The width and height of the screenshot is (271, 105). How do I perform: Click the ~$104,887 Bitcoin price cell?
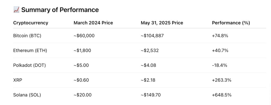[152, 36]
